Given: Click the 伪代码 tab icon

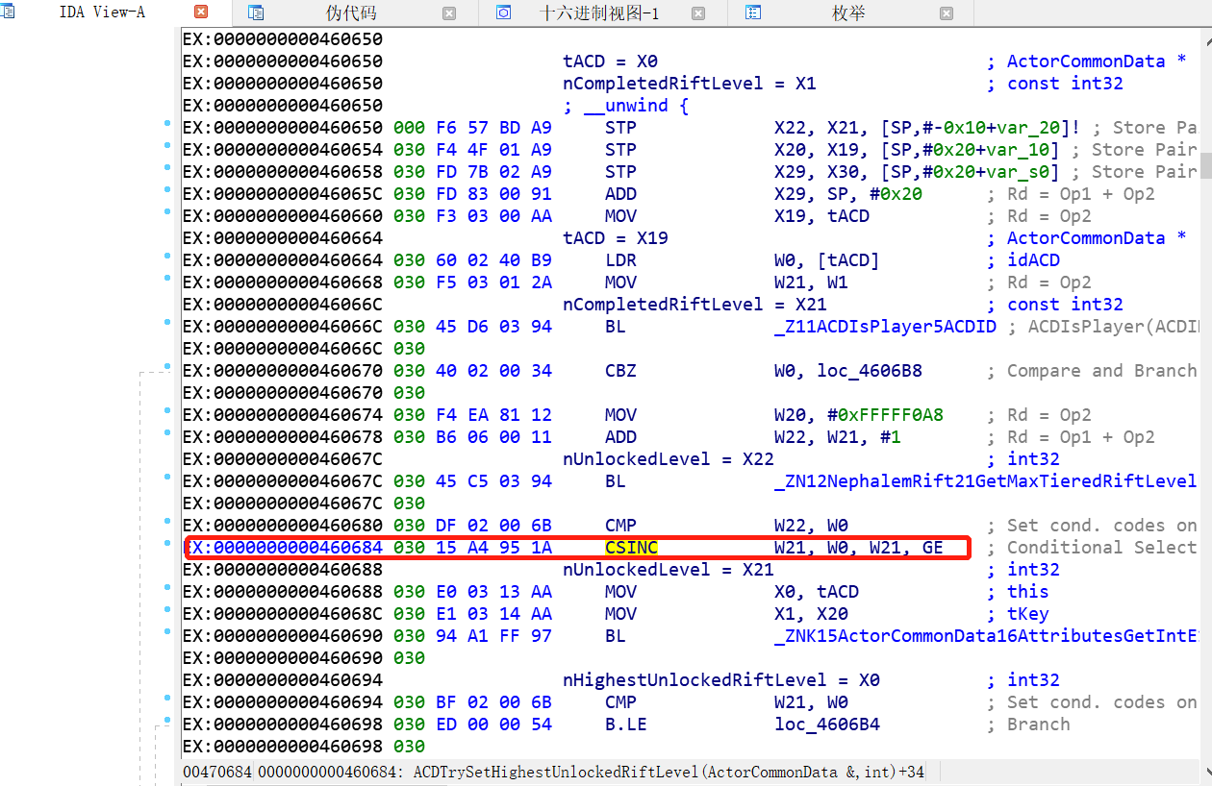Looking at the screenshot, I should [255, 12].
